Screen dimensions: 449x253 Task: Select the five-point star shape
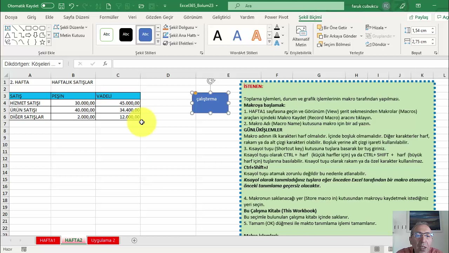(x=42, y=42)
